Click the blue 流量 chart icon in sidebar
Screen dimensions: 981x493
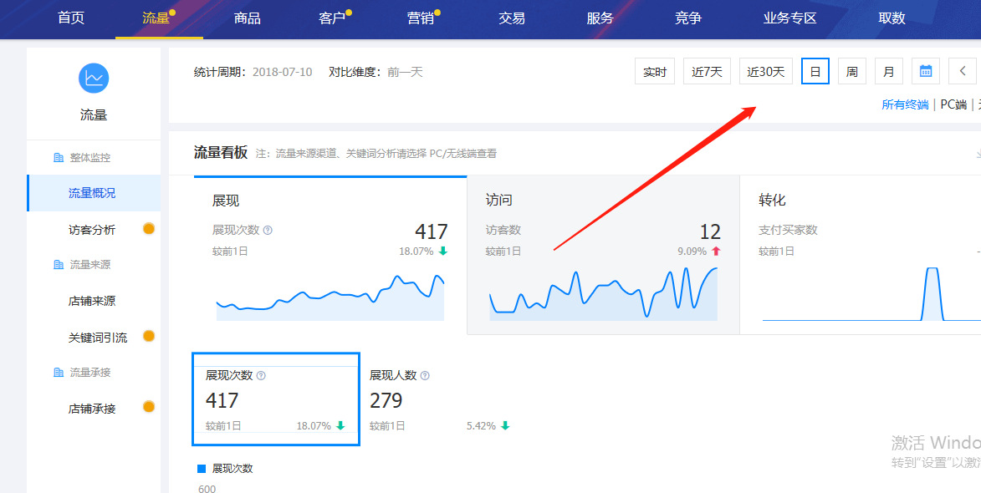pos(94,78)
